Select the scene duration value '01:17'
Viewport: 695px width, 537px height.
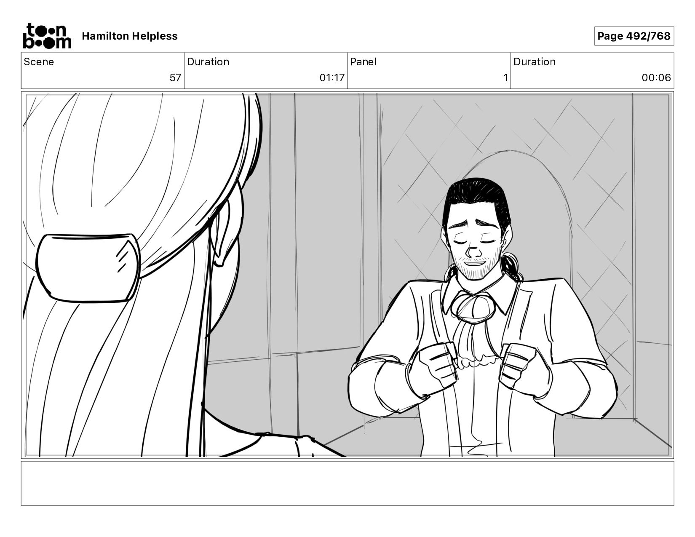point(332,78)
